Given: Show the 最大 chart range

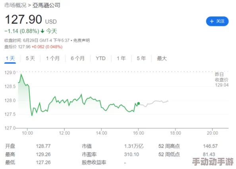Looking at the screenshot, I should pos(162,58).
